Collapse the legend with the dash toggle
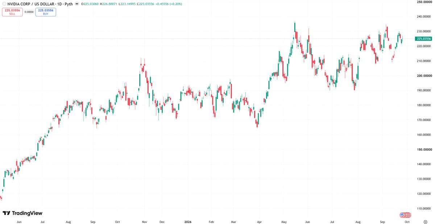 77,4
